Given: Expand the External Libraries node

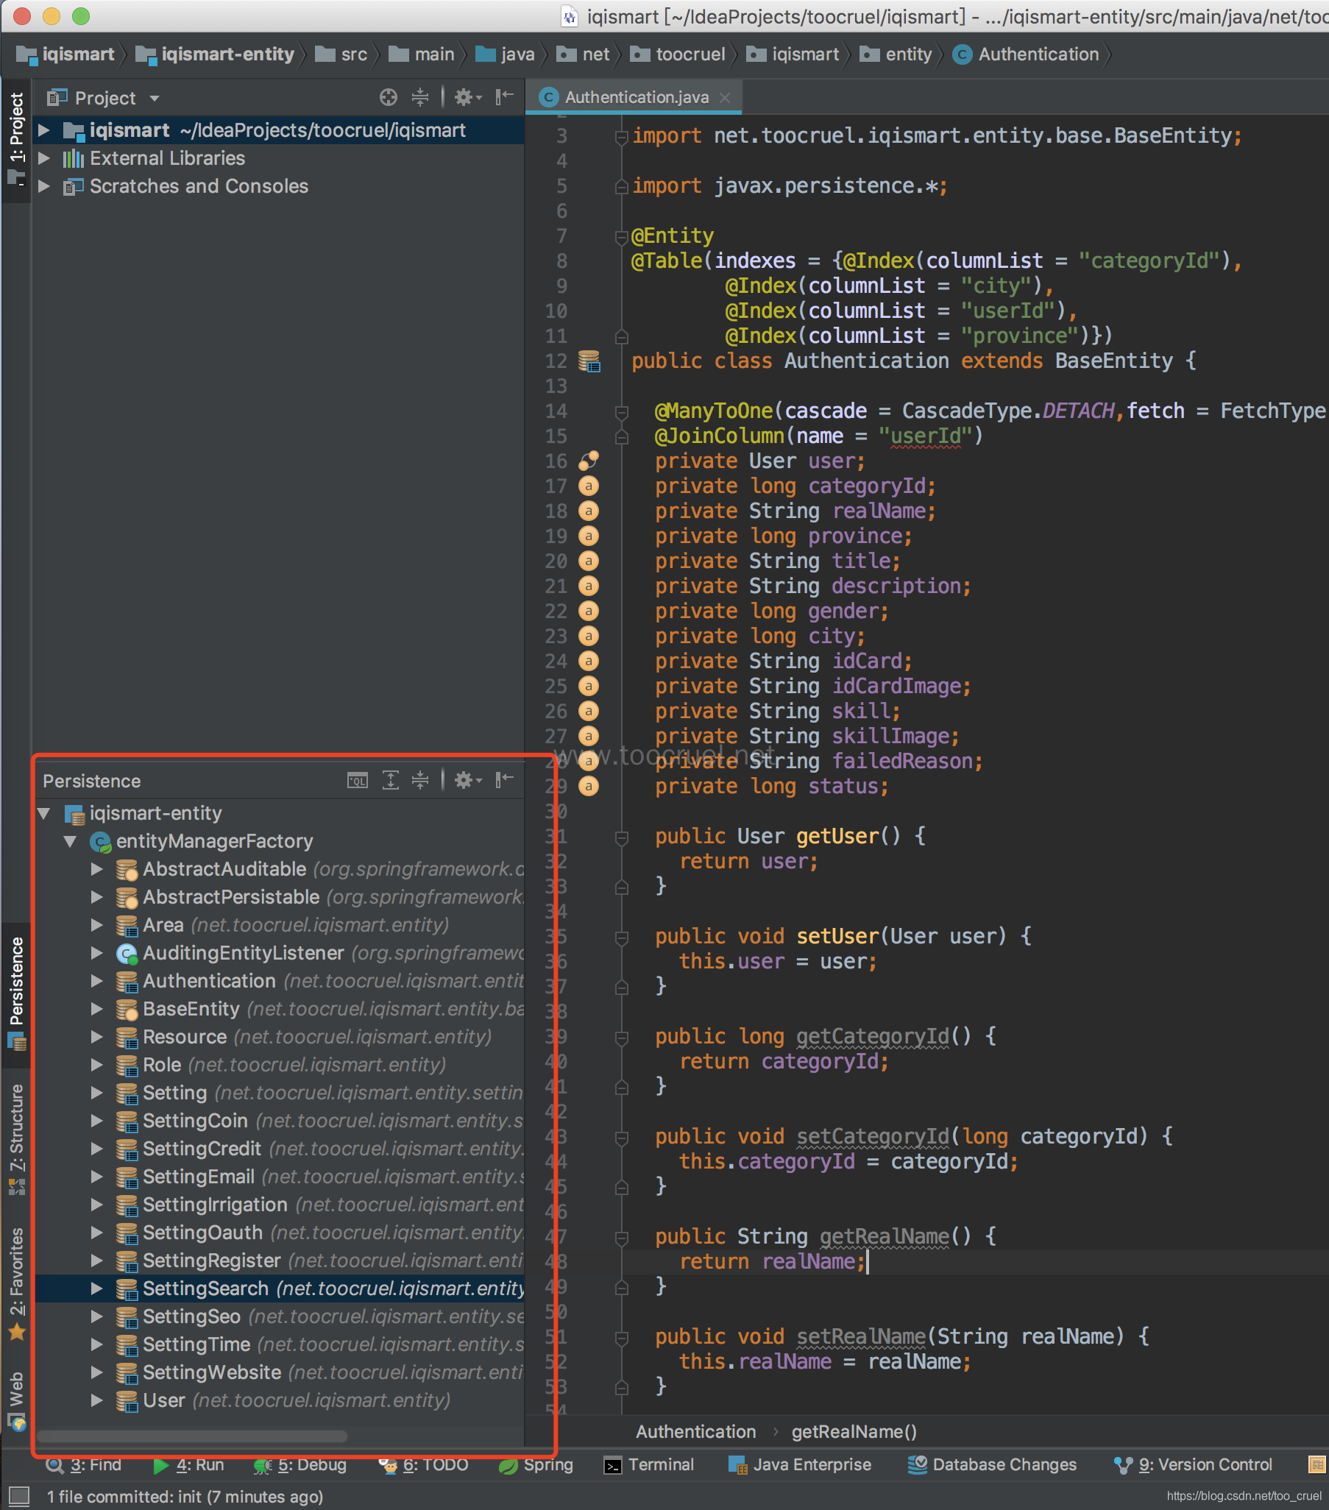Looking at the screenshot, I should point(44,159).
